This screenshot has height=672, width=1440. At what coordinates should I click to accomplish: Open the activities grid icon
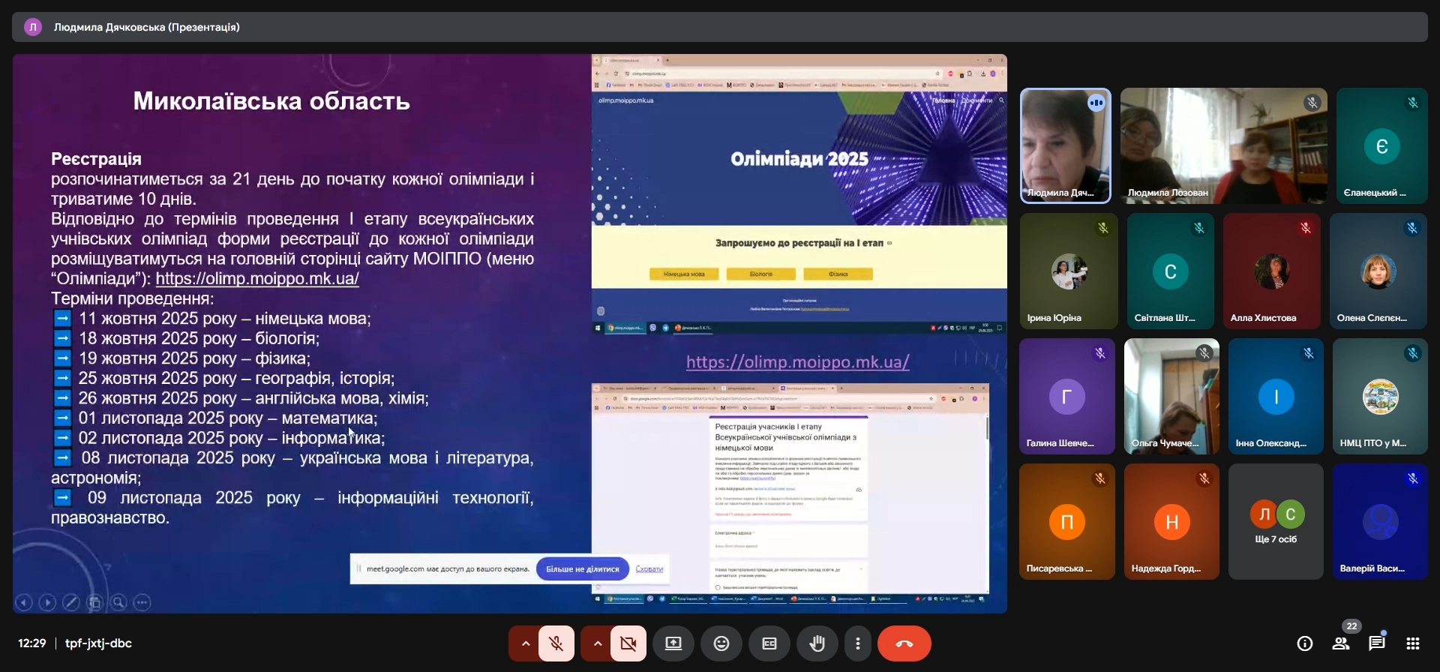(1413, 643)
